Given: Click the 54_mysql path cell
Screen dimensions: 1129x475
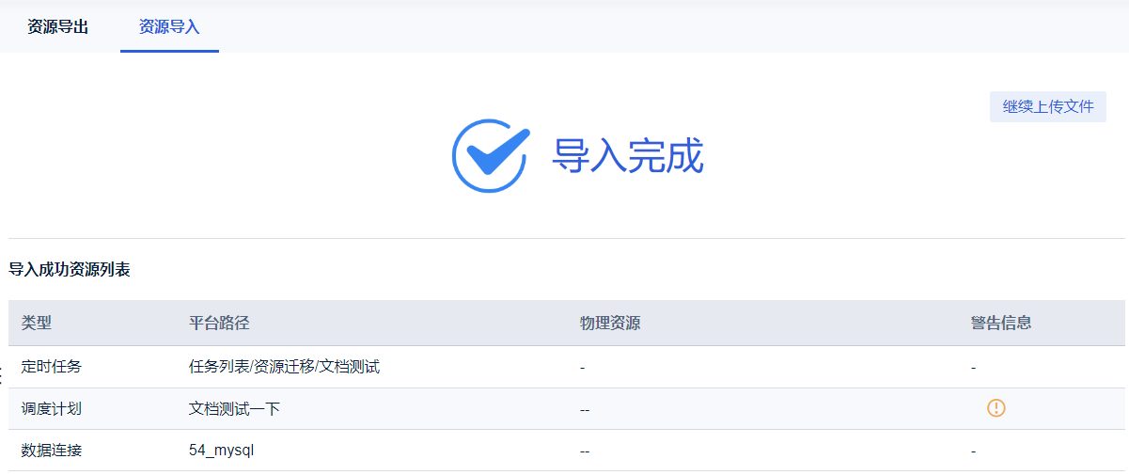Looking at the screenshot, I should pos(221,451).
